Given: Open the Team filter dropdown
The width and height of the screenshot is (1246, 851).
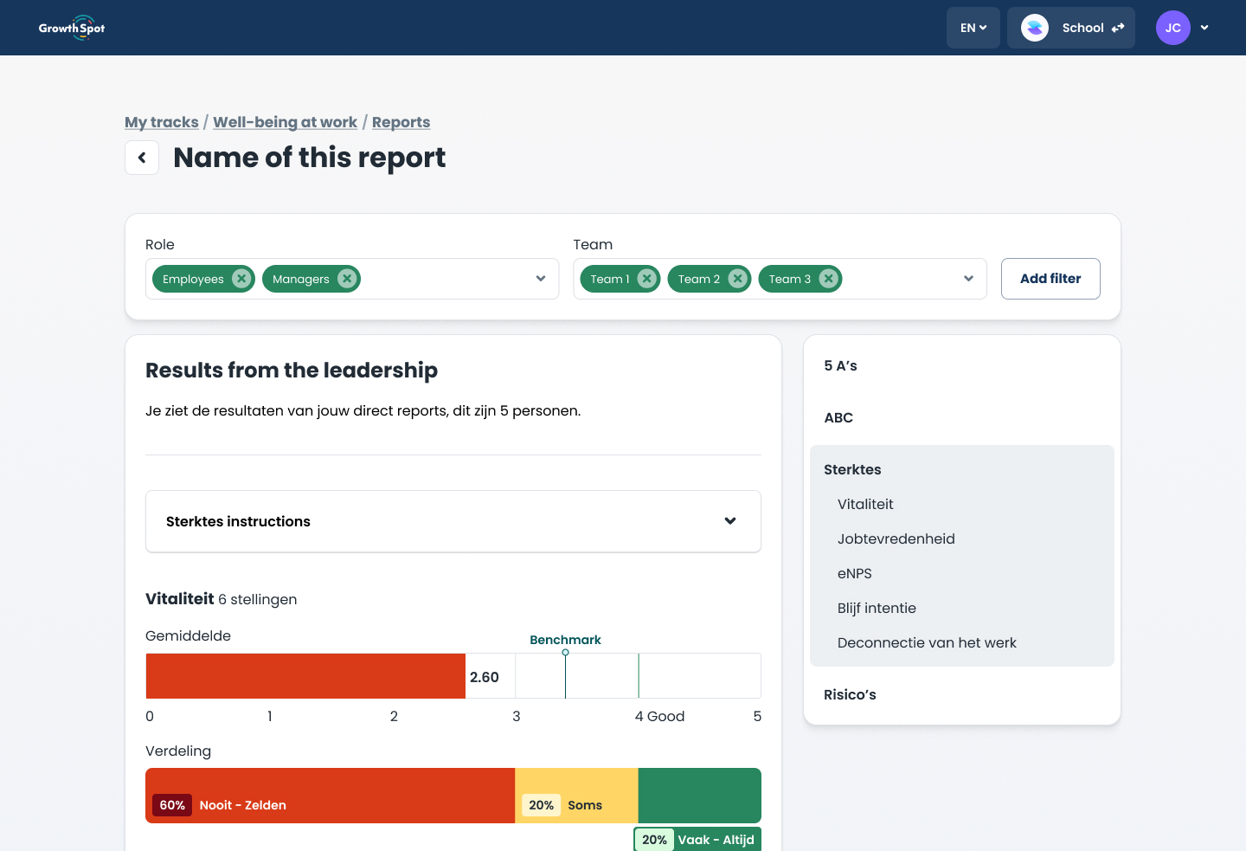Looking at the screenshot, I should click(967, 278).
